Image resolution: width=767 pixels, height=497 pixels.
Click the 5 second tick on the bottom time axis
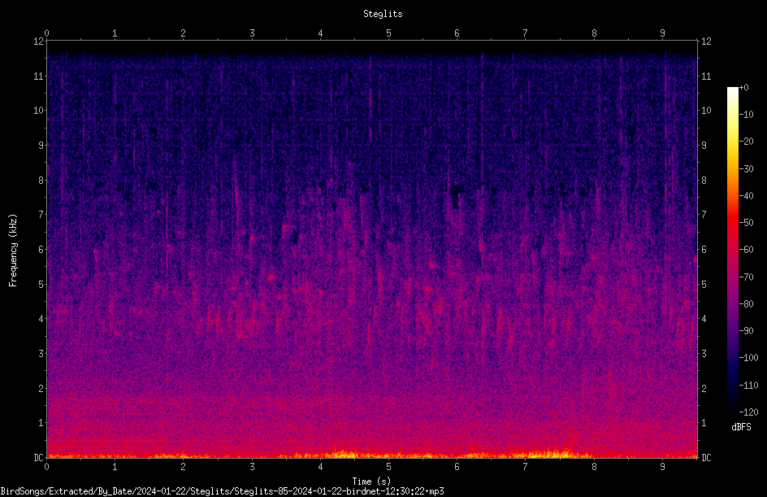tap(388, 467)
